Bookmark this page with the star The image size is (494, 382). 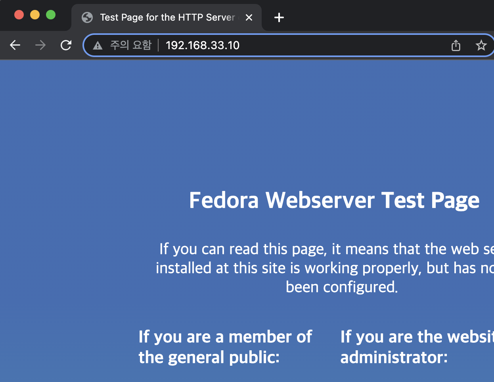coord(481,45)
